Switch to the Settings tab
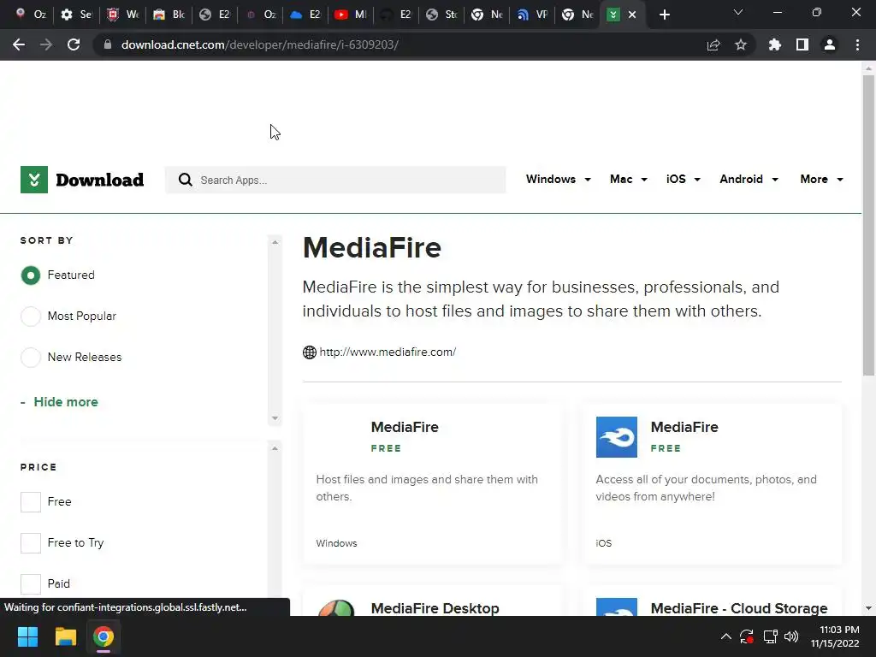Image resolution: width=876 pixels, height=657 pixels. tap(76, 15)
